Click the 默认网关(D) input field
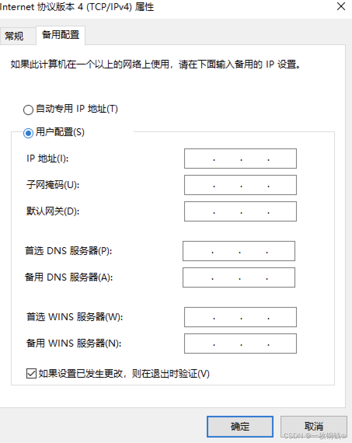This screenshot has height=443, width=352. click(240, 211)
